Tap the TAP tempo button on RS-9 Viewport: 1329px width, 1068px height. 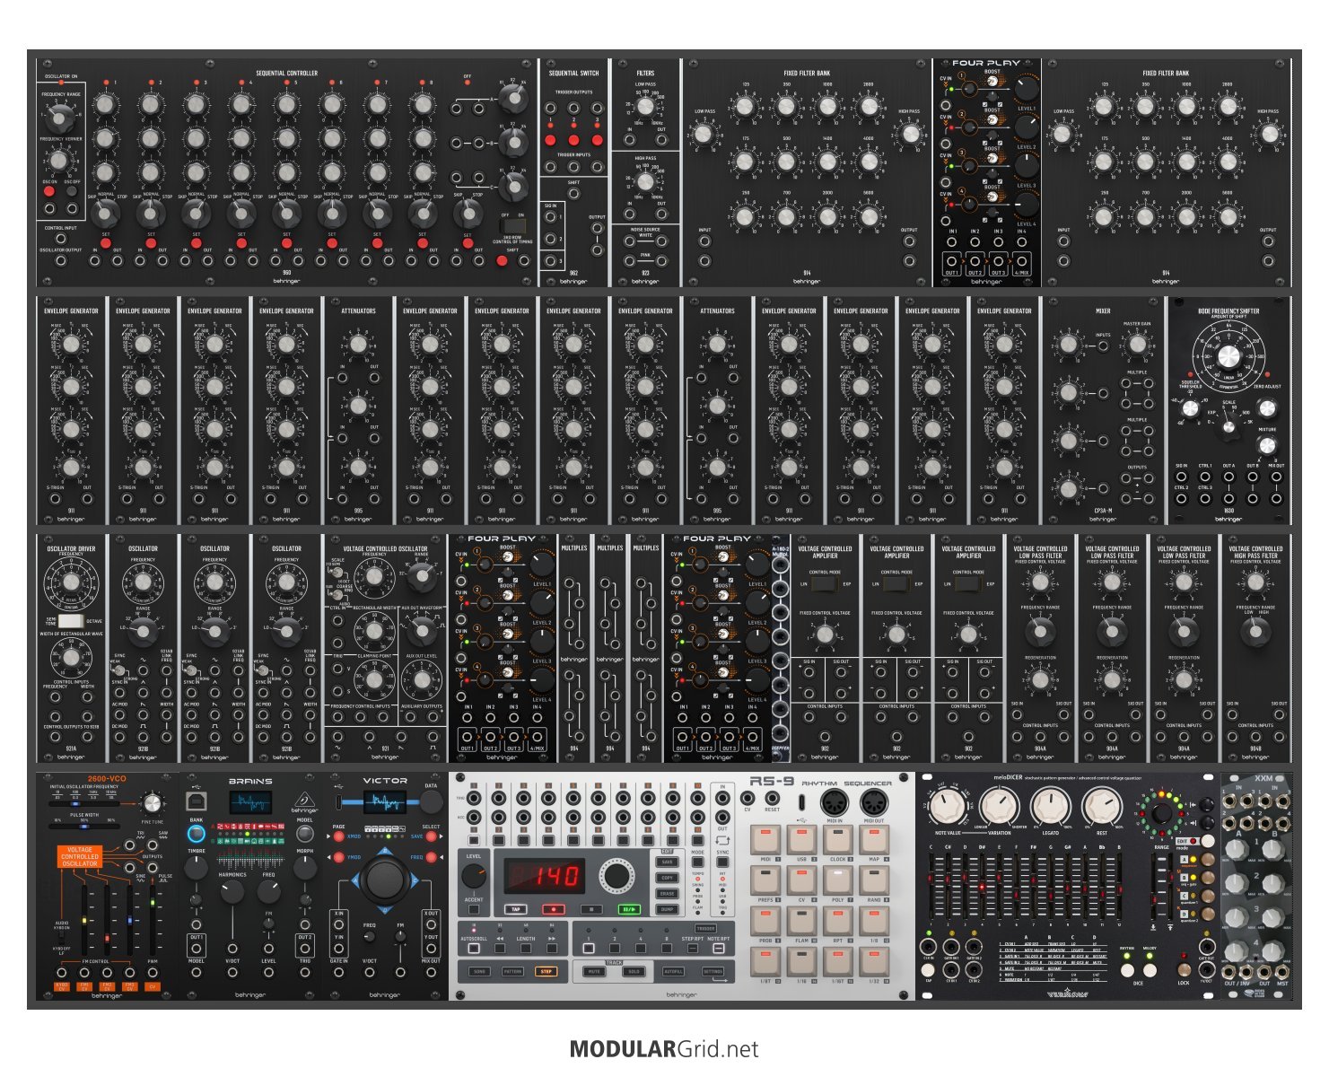click(516, 909)
